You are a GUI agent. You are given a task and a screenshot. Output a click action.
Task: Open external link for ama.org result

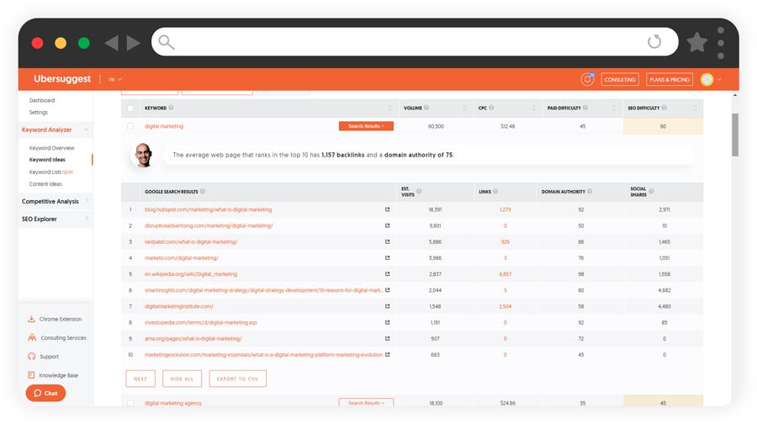pos(387,338)
